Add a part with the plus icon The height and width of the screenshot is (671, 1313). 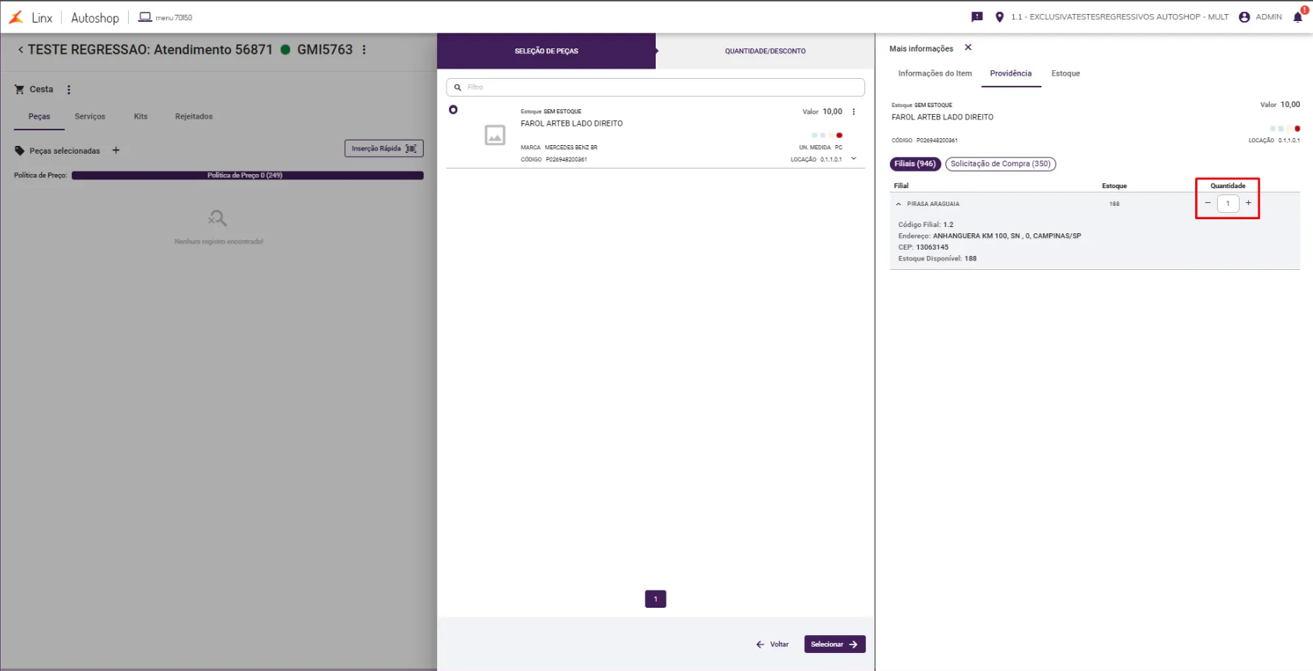116,150
